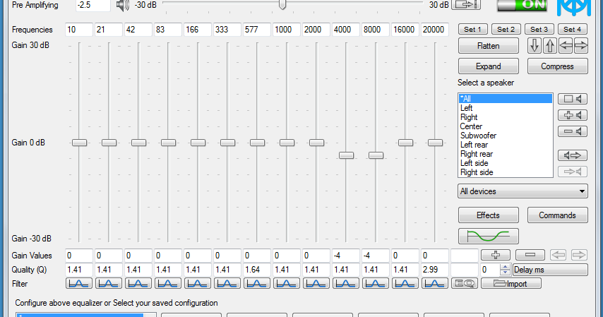This screenshot has width=603, height=317.
Task: Click the Quality field showing 2.99
Action: (x=434, y=270)
